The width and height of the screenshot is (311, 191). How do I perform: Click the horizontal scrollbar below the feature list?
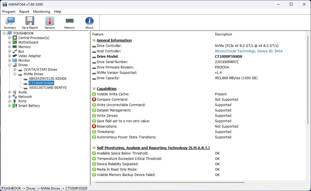point(170,183)
